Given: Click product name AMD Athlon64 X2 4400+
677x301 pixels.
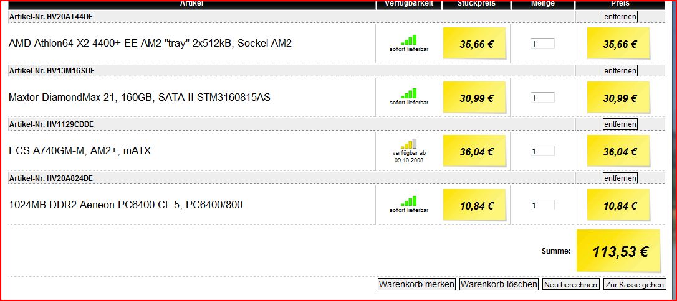Looking at the screenshot, I should (150, 44).
